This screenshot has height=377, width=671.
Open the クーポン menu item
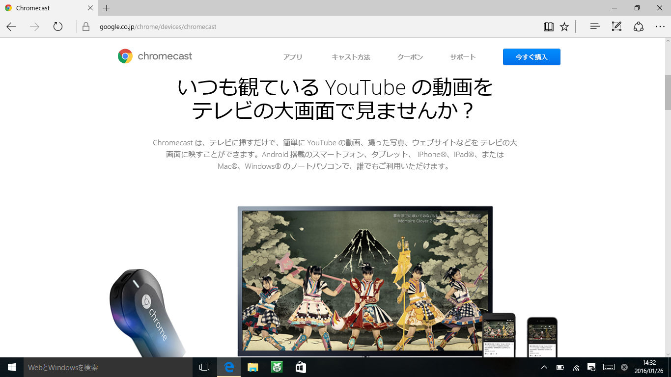point(410,57)
